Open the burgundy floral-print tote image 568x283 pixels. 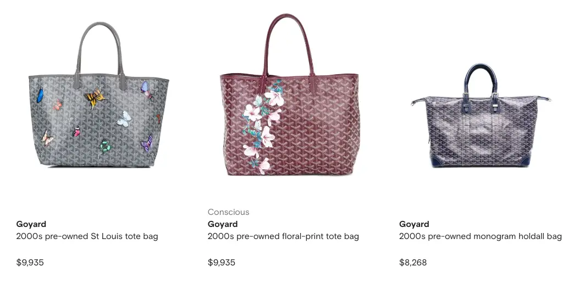(x=290, y=95)
